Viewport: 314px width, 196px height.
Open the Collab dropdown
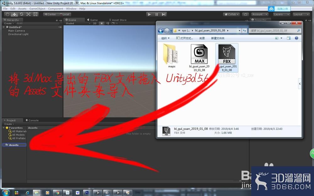click(231, 14)
